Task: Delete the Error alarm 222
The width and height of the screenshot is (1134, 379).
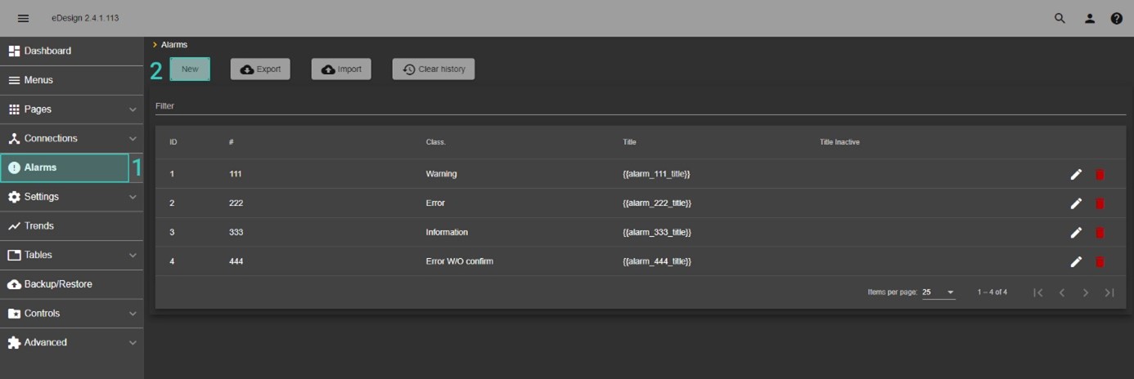Action: [1100, 203]
